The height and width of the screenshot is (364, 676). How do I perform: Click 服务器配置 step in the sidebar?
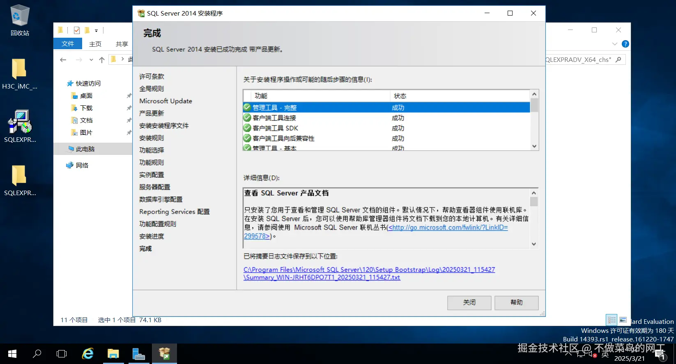click(154, 187)
